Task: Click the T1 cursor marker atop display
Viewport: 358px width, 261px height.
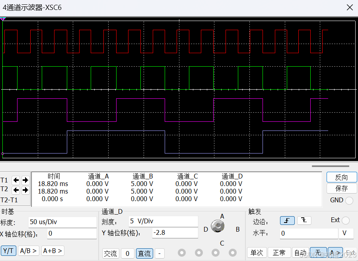Action: [x=3, y=19]
